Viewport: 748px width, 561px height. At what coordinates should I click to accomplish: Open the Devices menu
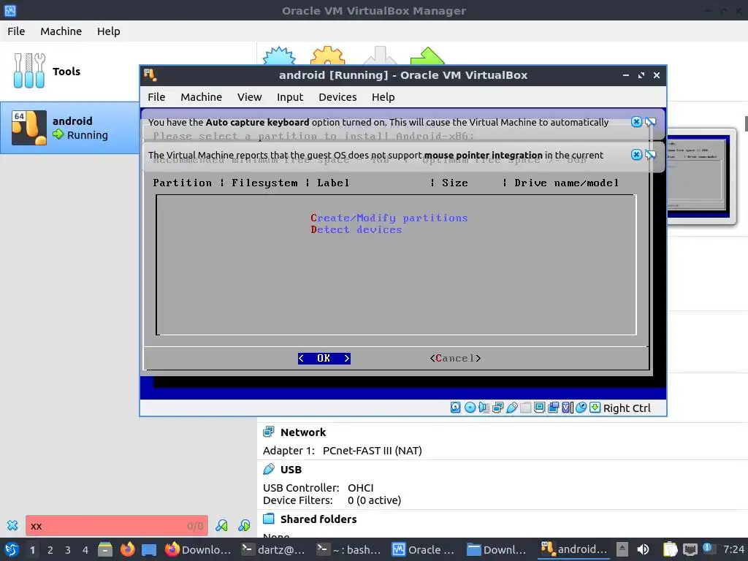coord(337,97)
